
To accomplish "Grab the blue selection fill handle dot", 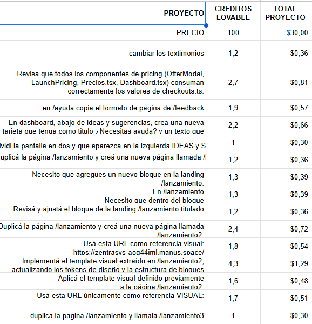I will click(206, 25).
